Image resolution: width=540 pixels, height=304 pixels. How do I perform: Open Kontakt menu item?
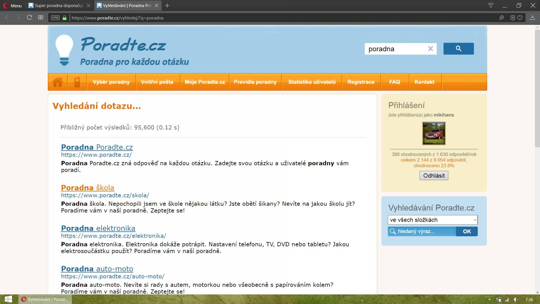[x=425, y=82]
